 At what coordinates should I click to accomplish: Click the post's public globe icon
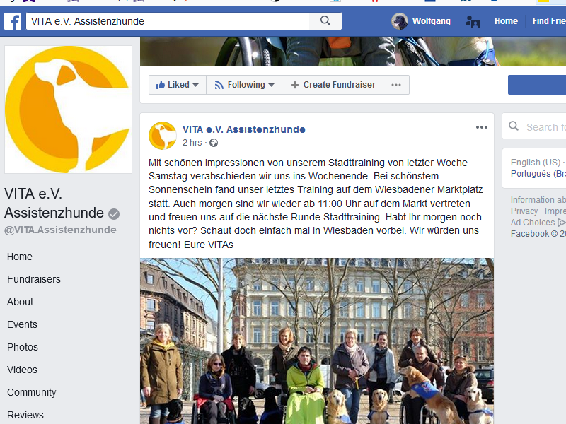coord(214,143)
